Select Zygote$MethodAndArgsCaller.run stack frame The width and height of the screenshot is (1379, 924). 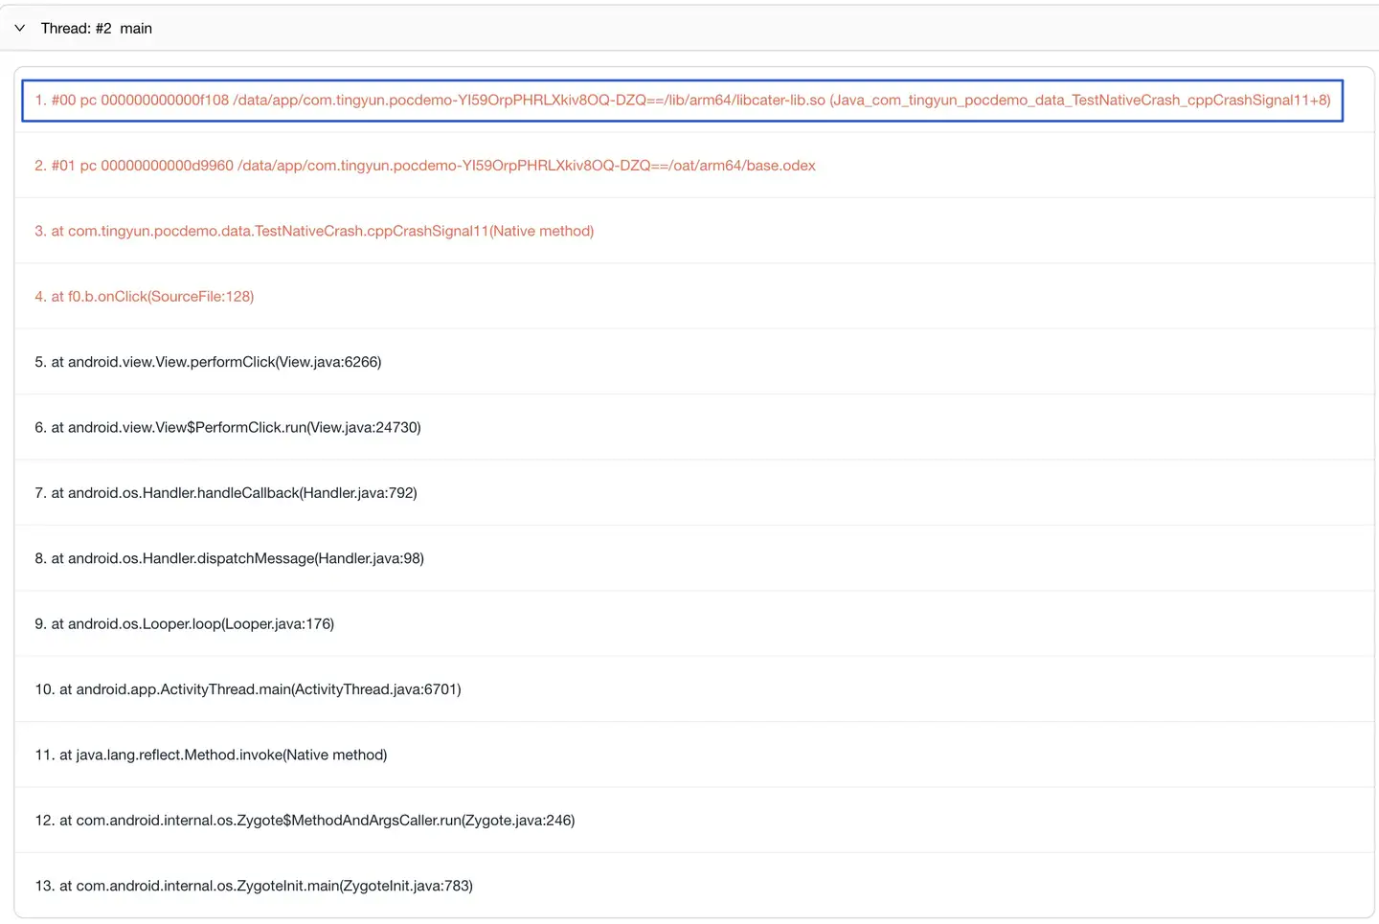tap(317, 821)
